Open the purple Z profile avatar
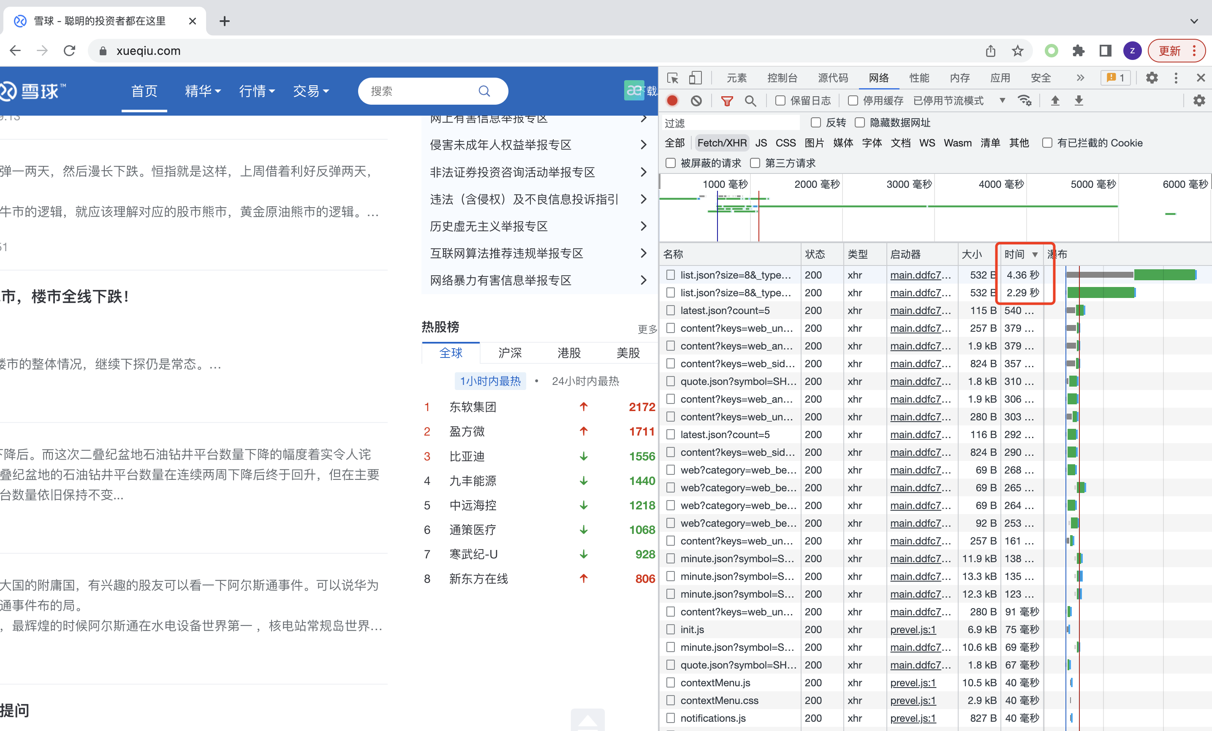This screenshot has width=1212, height=731. tap(1132, 51)
